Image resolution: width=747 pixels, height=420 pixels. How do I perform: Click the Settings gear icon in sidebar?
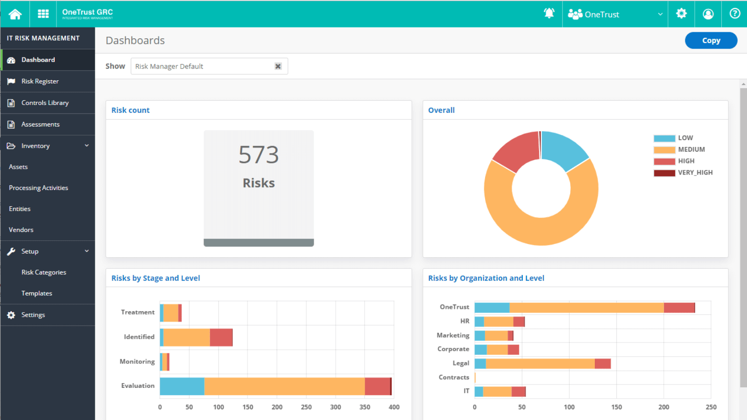[x=11, y=315]
